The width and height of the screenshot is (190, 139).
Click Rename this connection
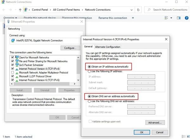(113, 18)
